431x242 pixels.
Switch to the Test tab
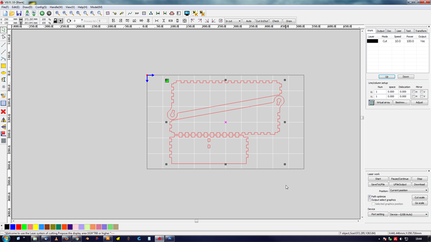click(408, 31)
